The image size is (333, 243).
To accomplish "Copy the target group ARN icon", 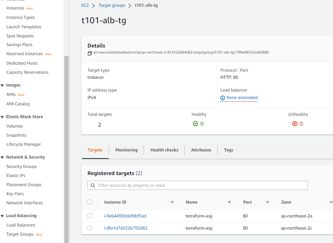I will 89,53.
